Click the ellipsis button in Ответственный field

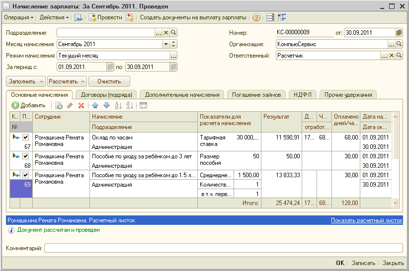coord(384,56)
